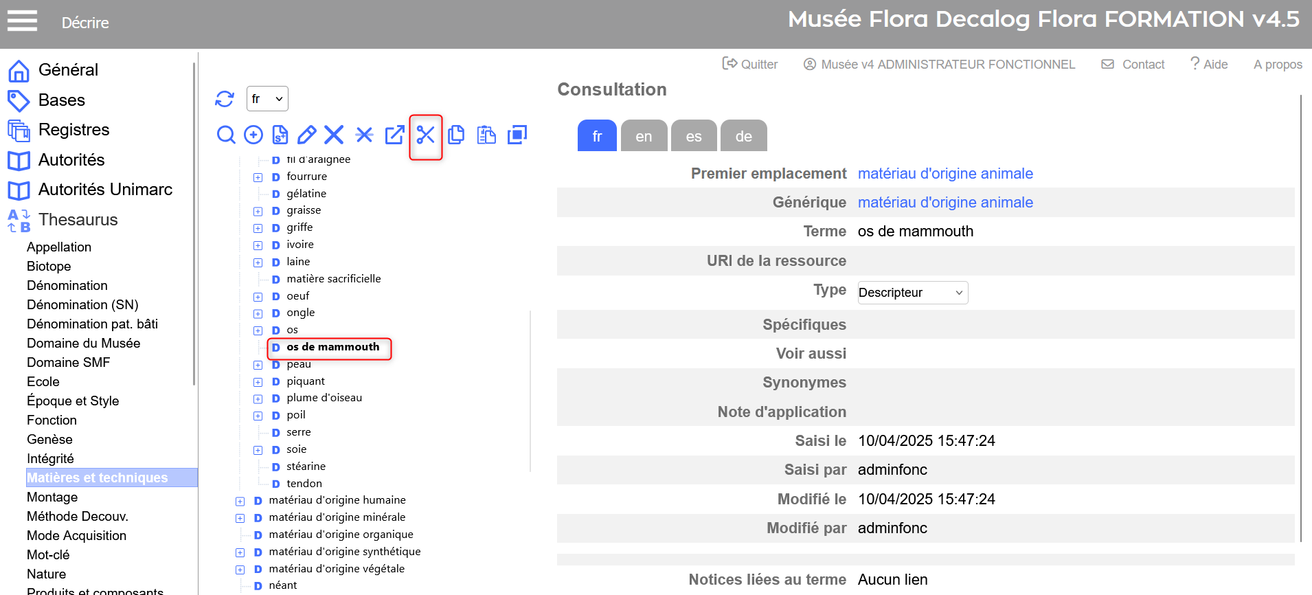Screen dimensions: 1312x595
Task: Open the Type Descripteur dropdown
Action: click(912, 293)
